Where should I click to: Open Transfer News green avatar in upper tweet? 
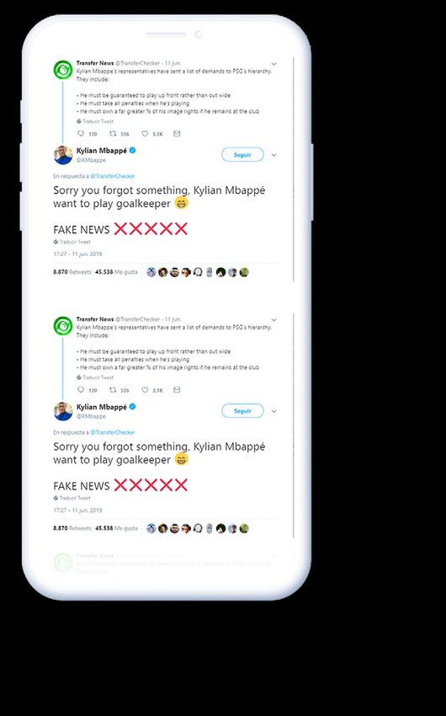63,70
